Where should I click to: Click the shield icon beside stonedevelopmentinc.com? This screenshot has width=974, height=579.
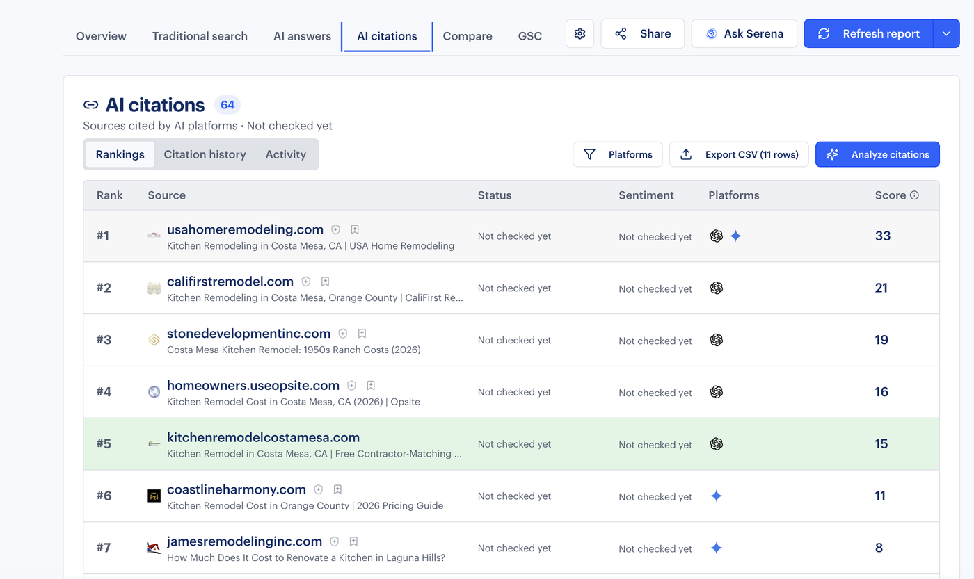(x=342, y=334)
